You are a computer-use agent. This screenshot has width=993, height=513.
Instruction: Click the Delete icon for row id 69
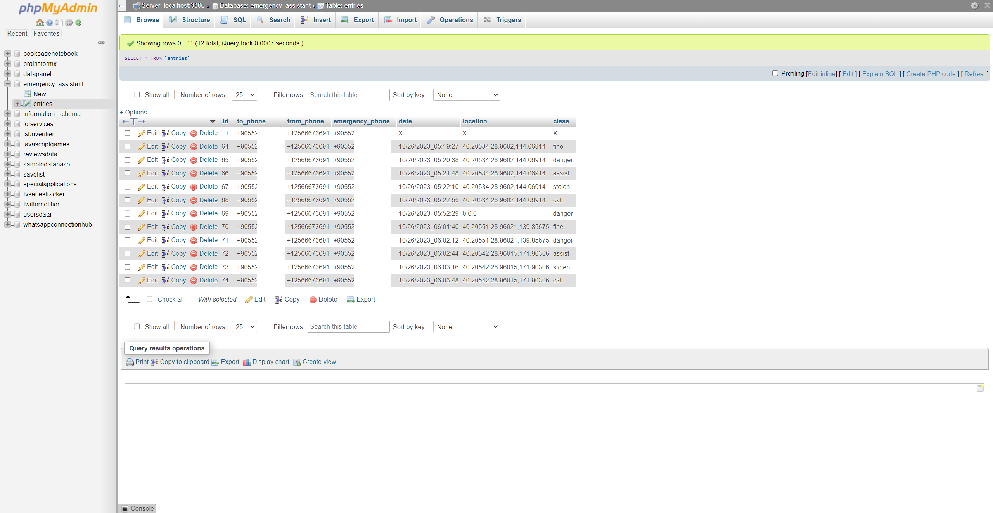pos(194,213)
